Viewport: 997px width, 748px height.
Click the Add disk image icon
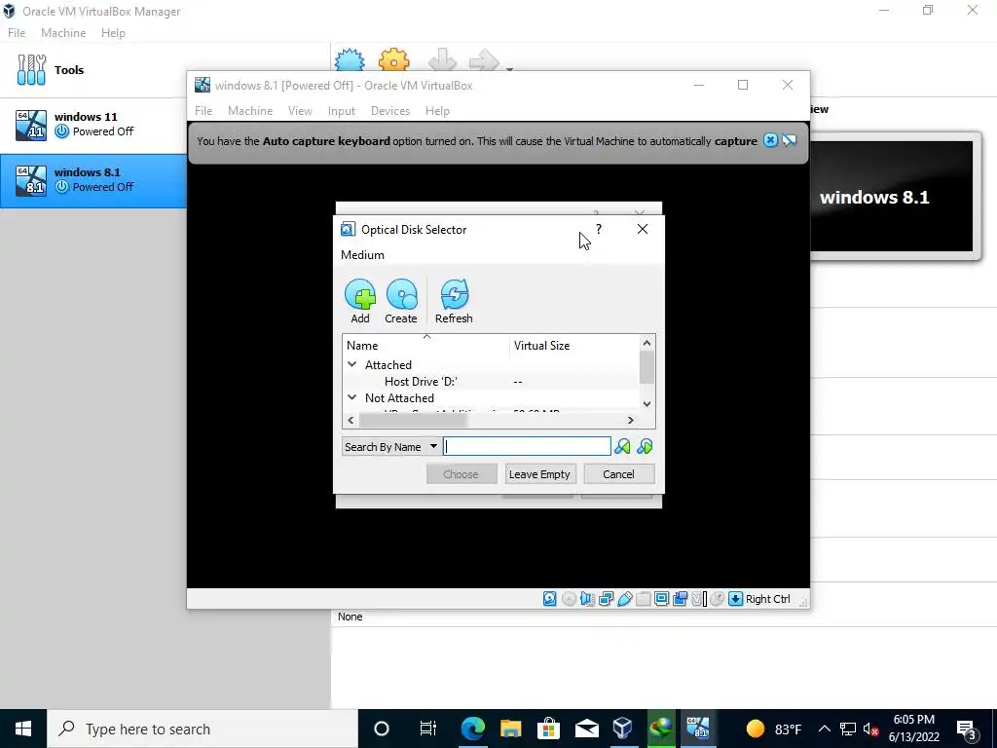pos(360,294)
